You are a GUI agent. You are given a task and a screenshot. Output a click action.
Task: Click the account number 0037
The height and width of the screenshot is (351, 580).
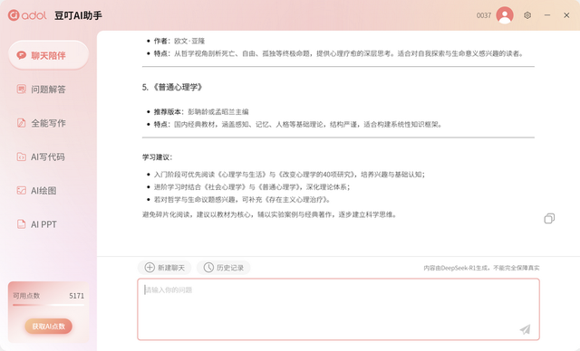484,15
